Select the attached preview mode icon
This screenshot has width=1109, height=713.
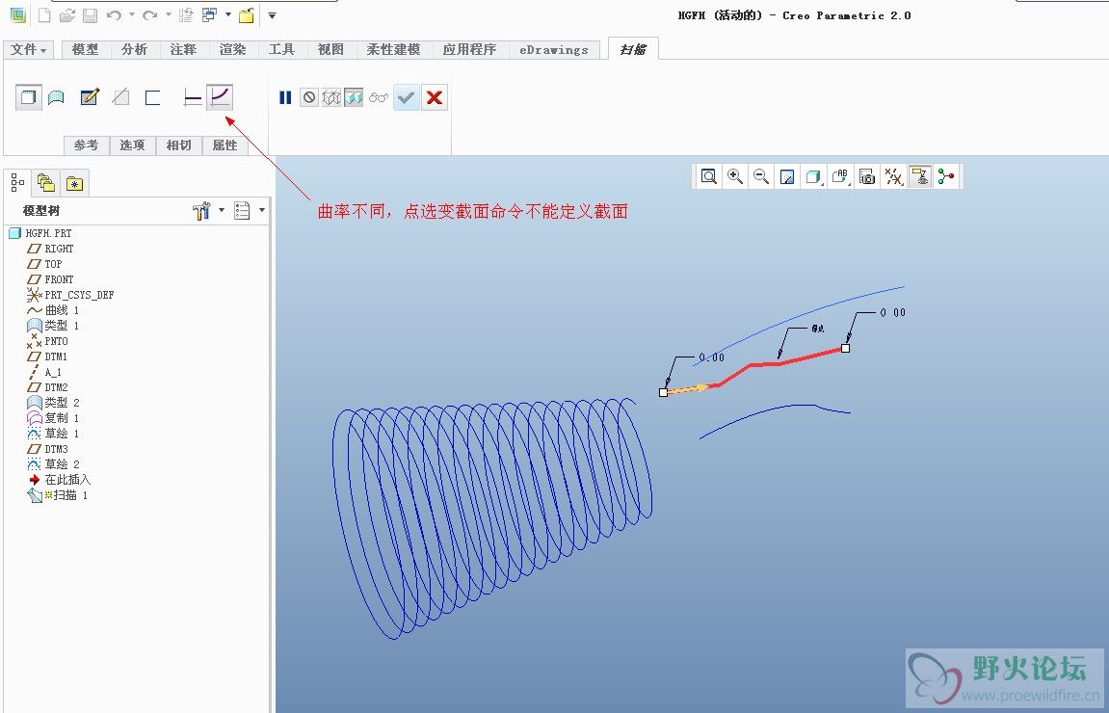(354, 97)
